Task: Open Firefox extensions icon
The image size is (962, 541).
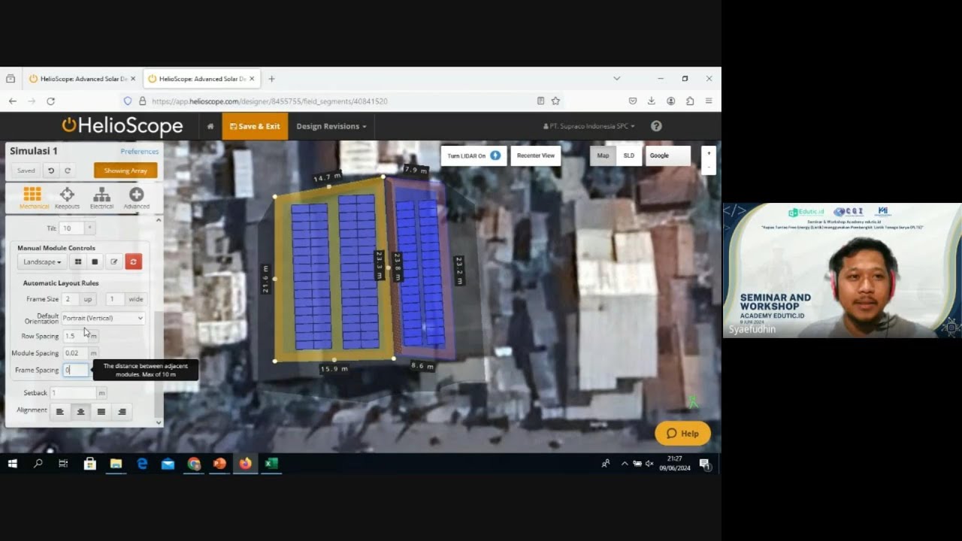Action: coord(690,101)
